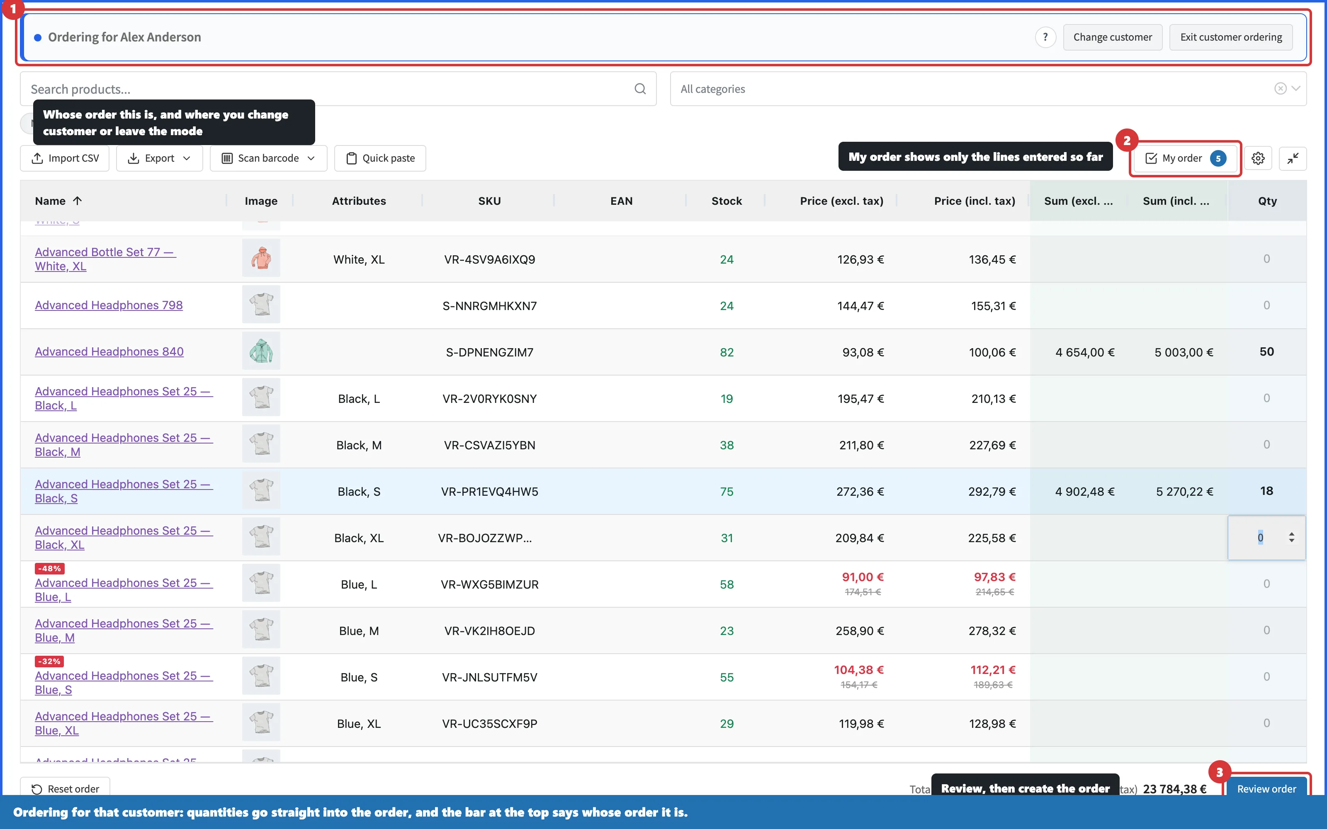The height and width of the screenshot is (829, 1327).
Task: Click SKU text VR-4SV9A6IXQ9
Action: 489,259
